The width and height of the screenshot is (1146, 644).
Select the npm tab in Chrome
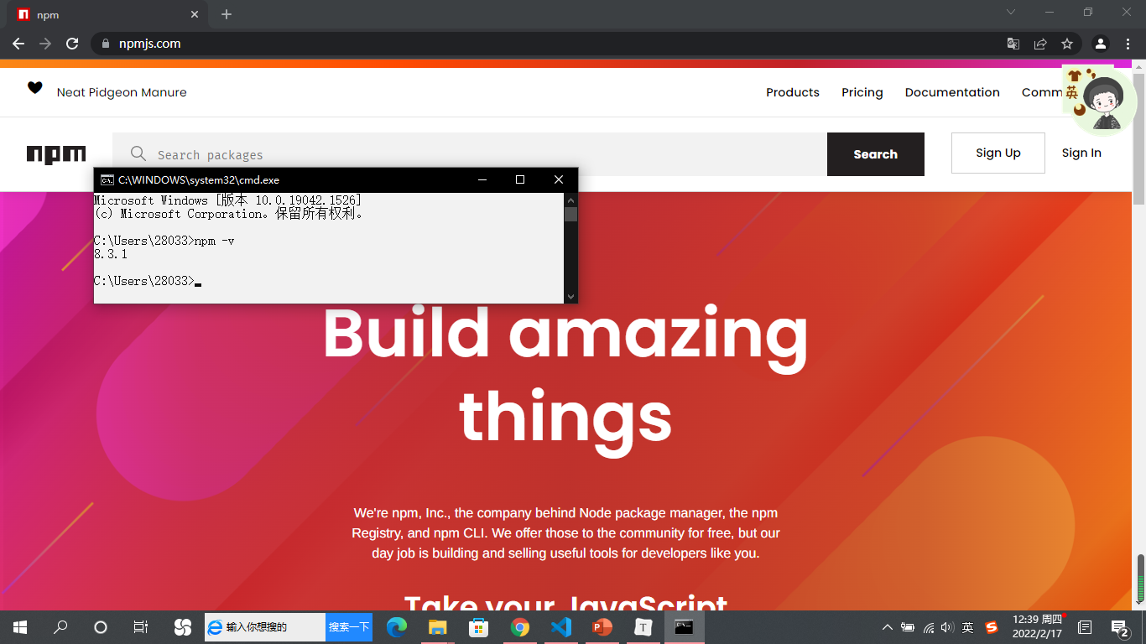[109, 14]
